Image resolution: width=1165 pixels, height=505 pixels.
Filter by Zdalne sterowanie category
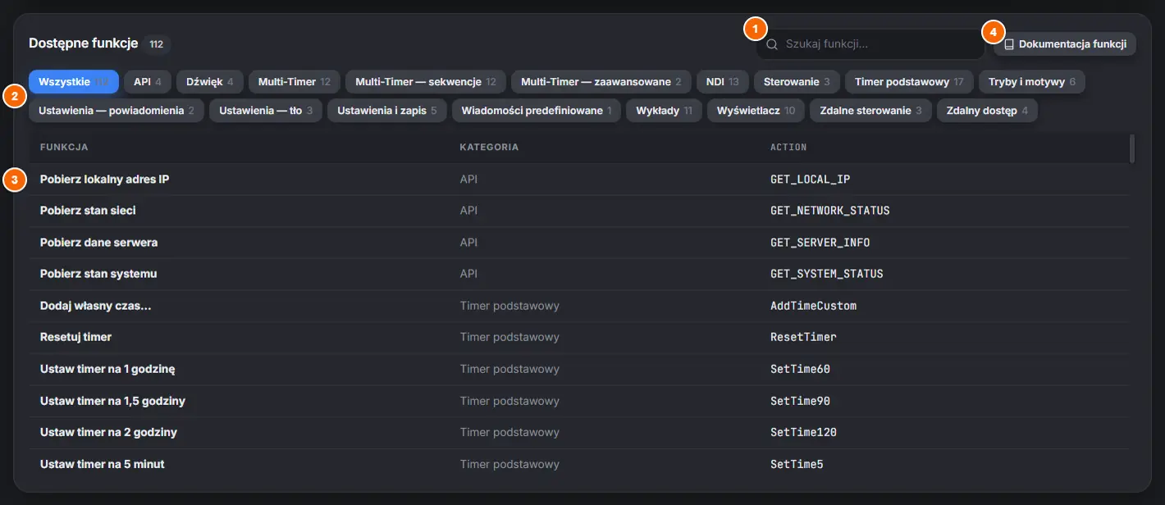click(871, 111)
